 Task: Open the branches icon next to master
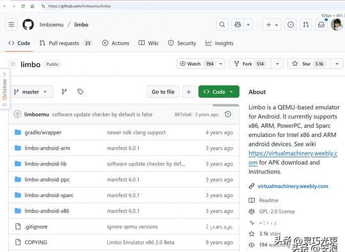coord(64,91)
